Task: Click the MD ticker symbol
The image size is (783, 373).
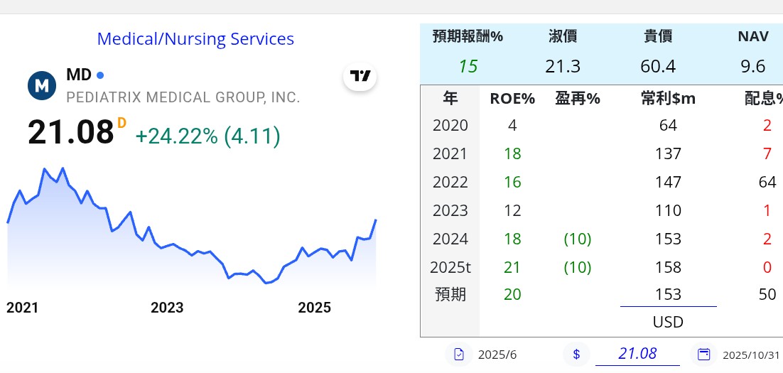Action: point(78,75)
